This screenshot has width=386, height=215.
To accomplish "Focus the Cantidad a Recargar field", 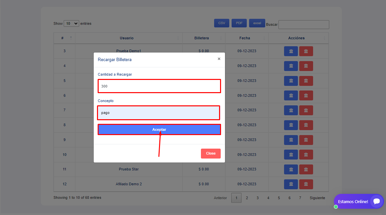I will (x=159, y=86).
